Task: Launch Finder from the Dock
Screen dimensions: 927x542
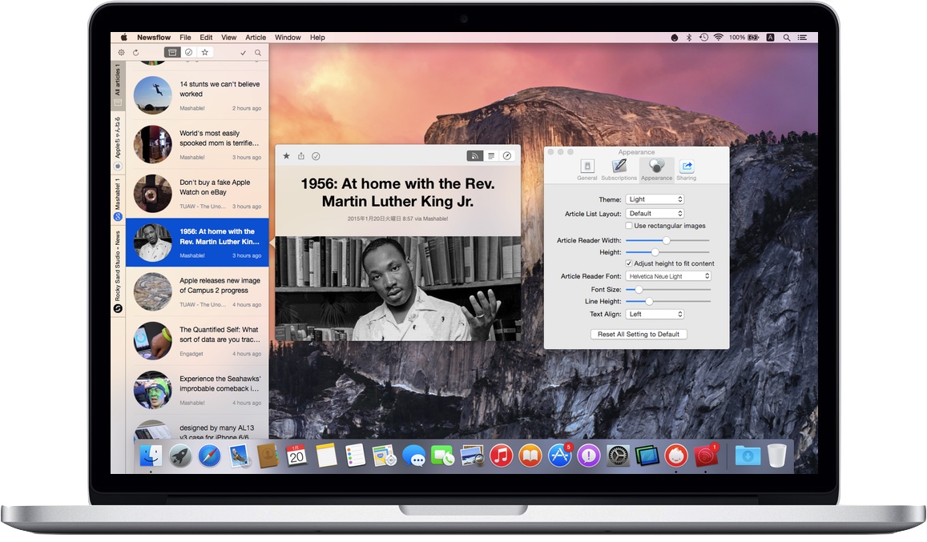Action: (x=151, y=456)
